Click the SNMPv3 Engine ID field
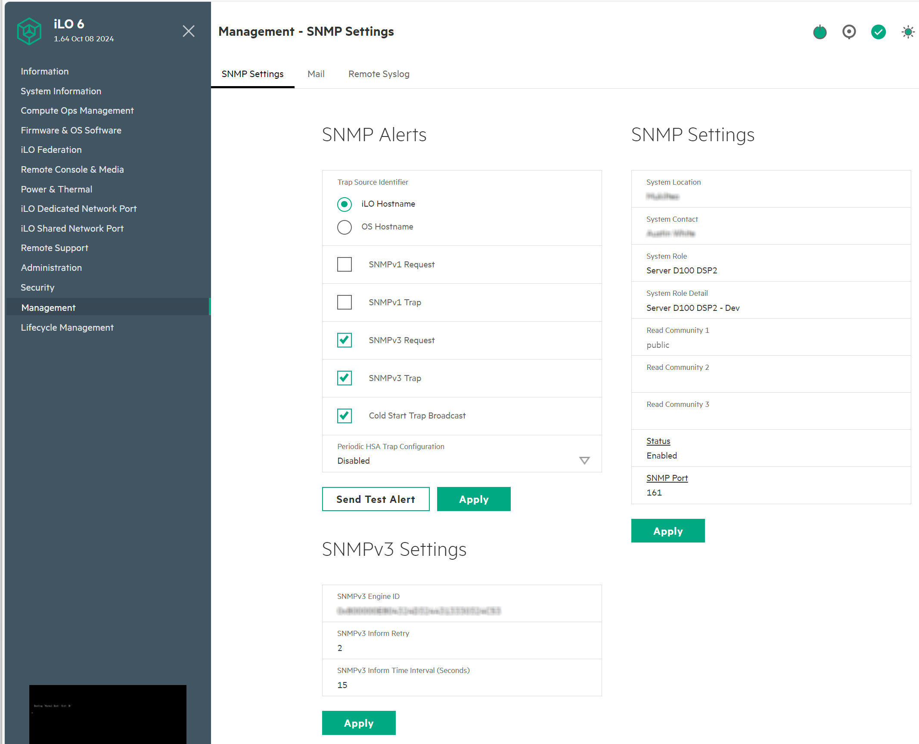The height and width of the screenshot is (744, 919). click(x=462, y=604)
